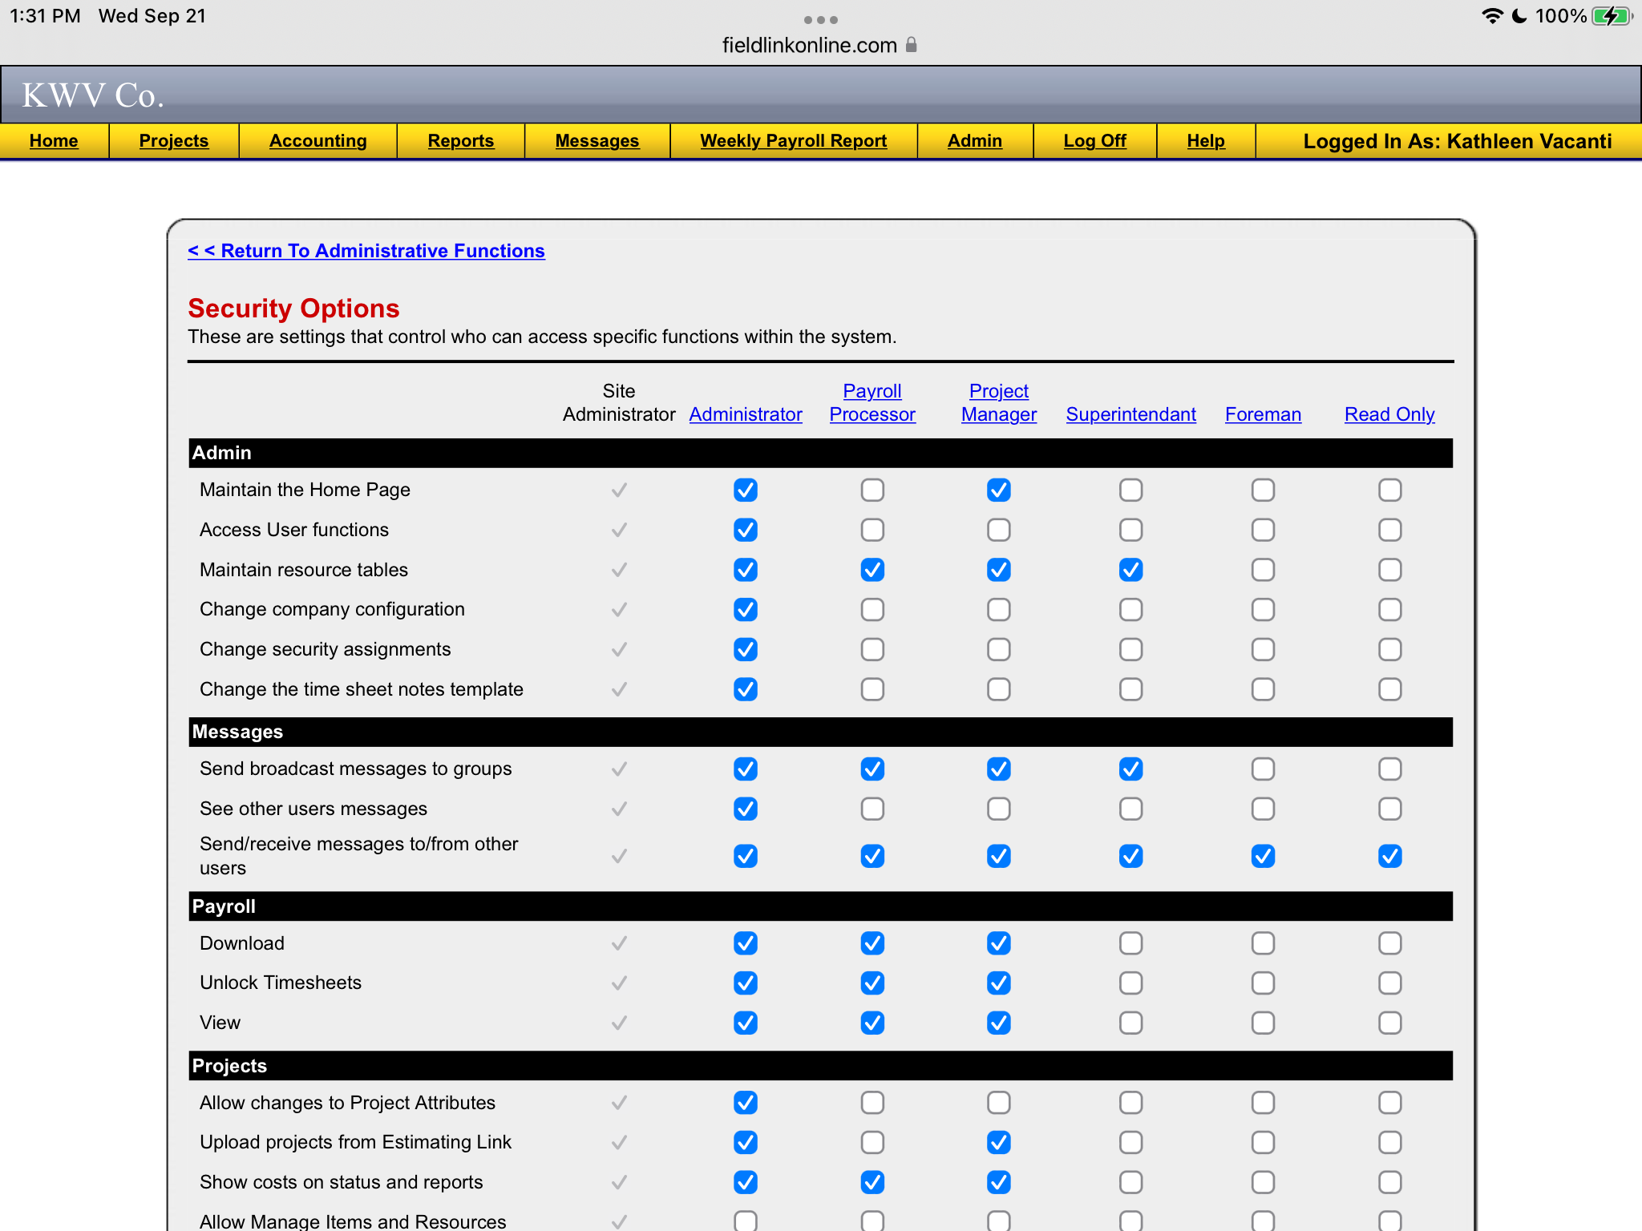1642x1231 pixels.
Task: Toggle Payroll Processor Download checkbox
Action: point(872,942)
